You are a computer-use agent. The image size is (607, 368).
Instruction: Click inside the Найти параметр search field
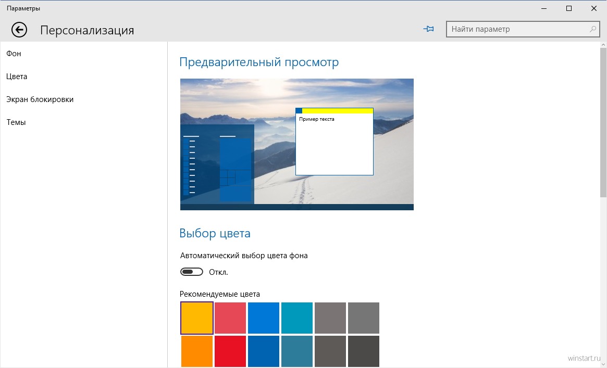(x=516, y=30)
